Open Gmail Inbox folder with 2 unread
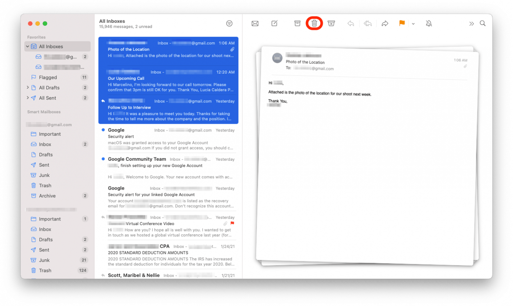This screenshot has width=513, height=306. [x=57, y=144]
